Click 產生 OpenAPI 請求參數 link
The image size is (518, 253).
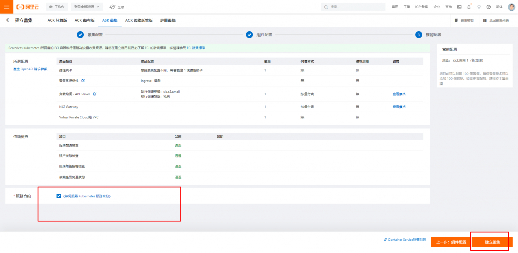pyautogui.click(x=30, y=69)
